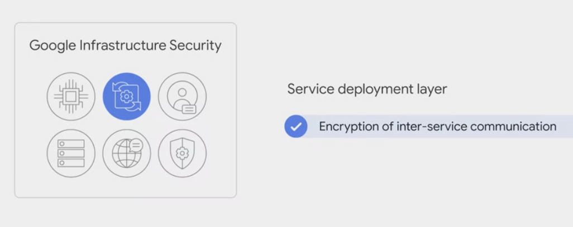This screenshot has width=573, height=227.
Task: Click the "Encryption of inter-service communication" text
Action: (437, 126)
